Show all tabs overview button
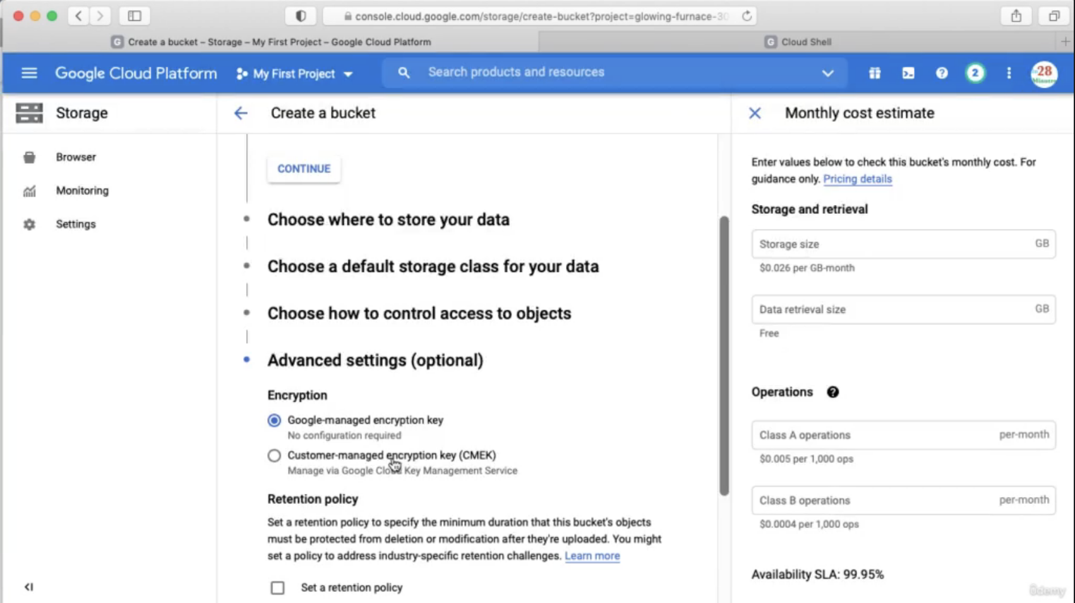The height and width of the screenshot is (603, 1075). (x=1054, y=16)
